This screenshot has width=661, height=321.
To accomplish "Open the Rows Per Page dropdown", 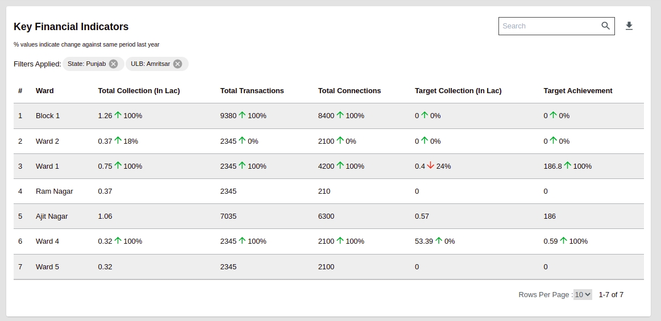I will (583, 294).
